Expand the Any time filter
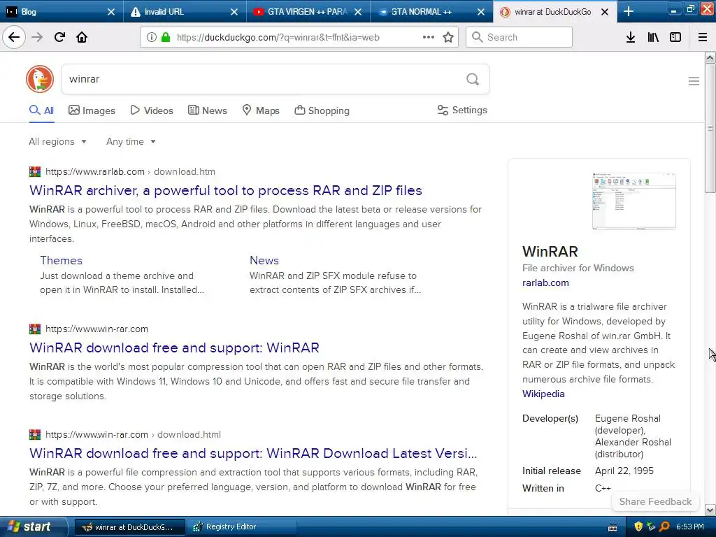The image size is (716, 537). pos(131,141)
